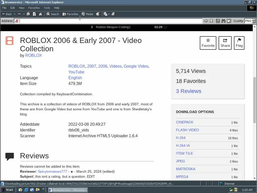Click the vertical scrollbar thumb

[x=254, y=100]
